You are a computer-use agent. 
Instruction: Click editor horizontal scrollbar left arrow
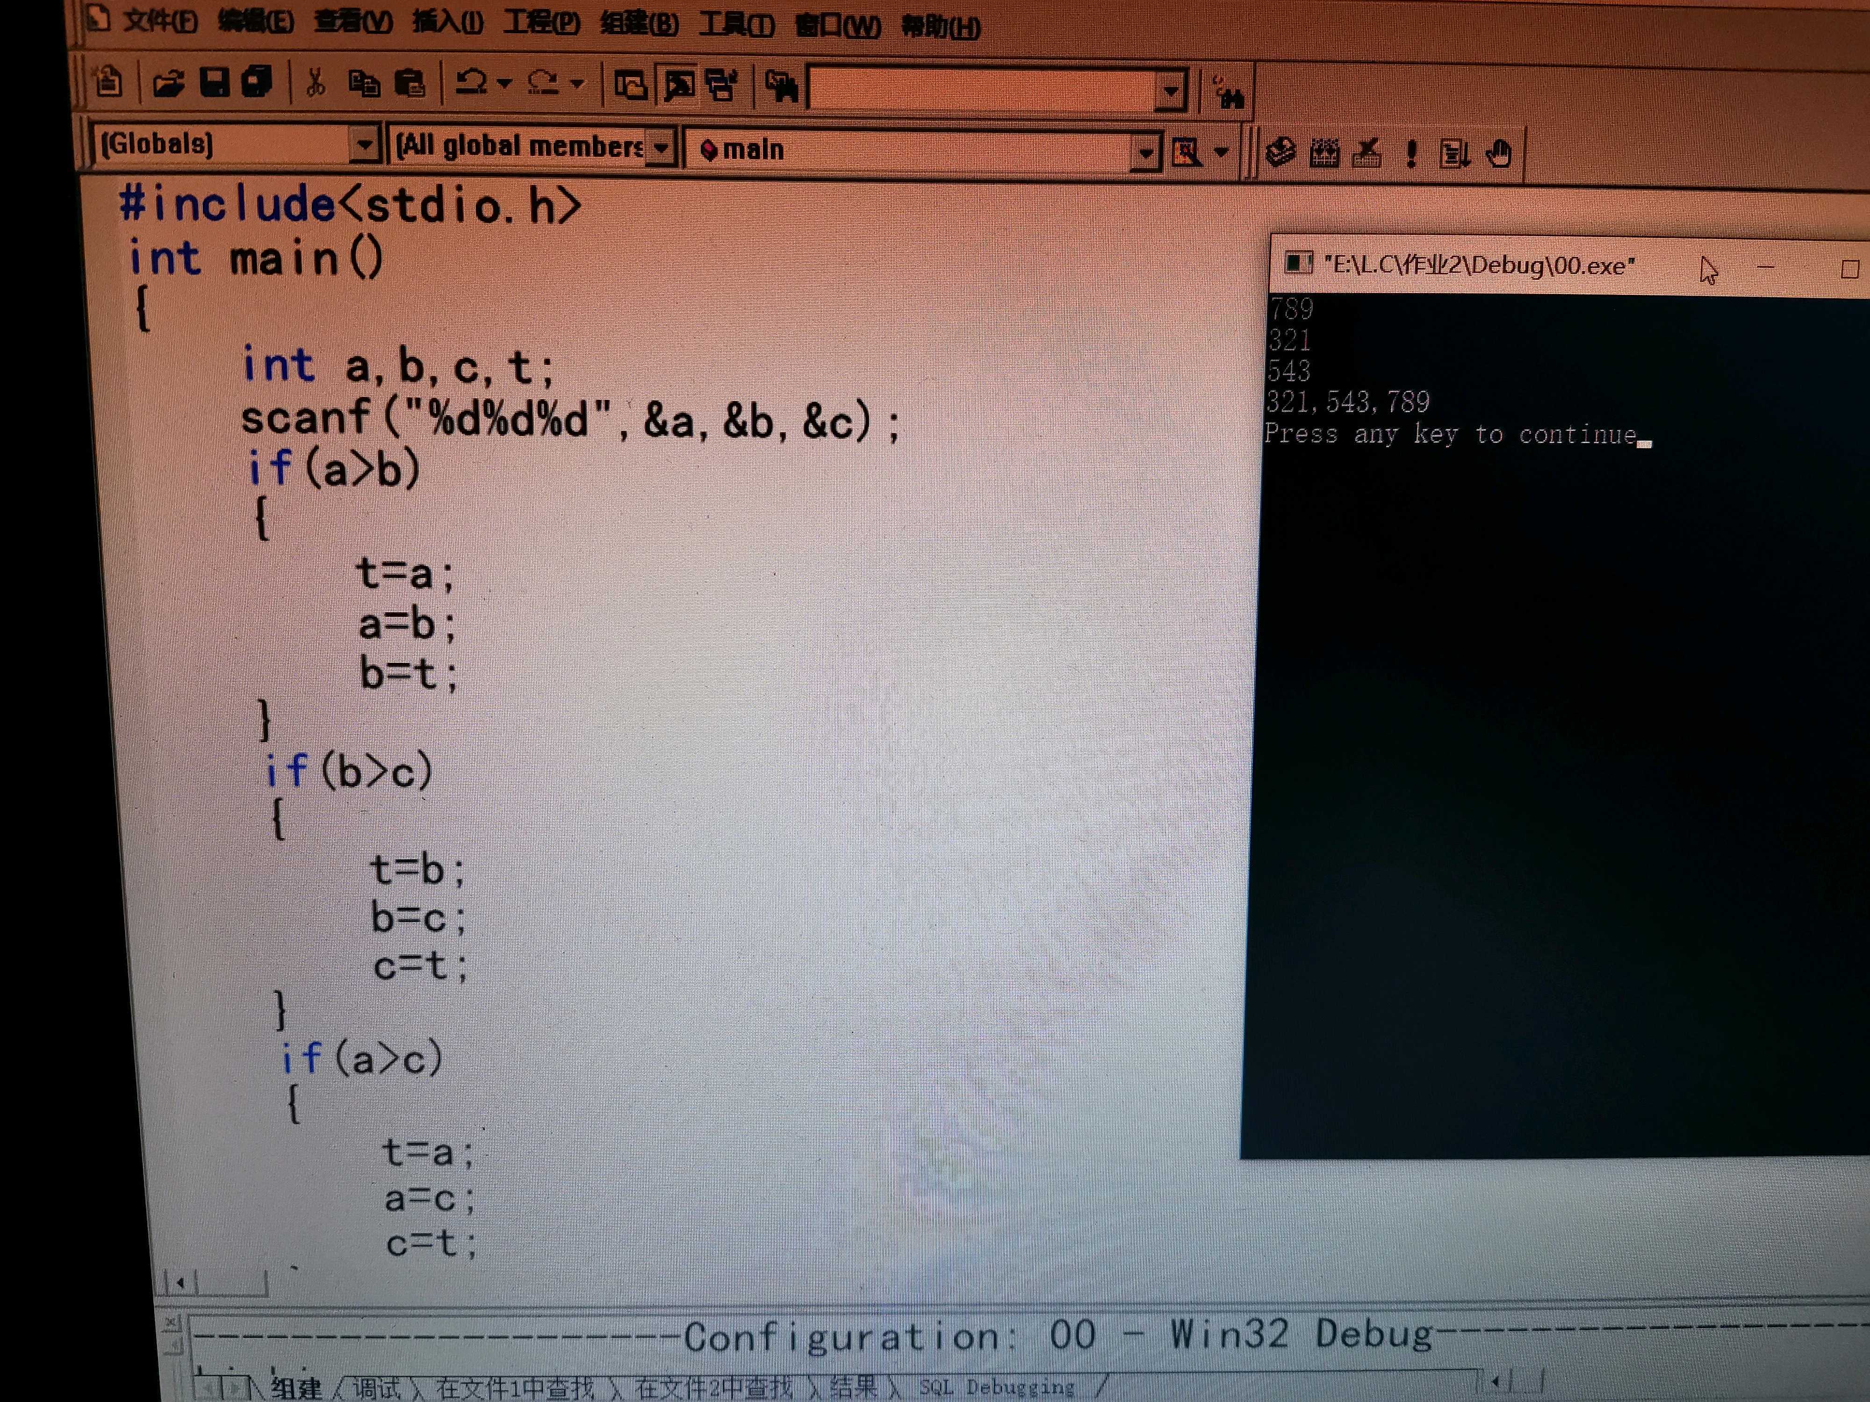(x=179, y=1283)
